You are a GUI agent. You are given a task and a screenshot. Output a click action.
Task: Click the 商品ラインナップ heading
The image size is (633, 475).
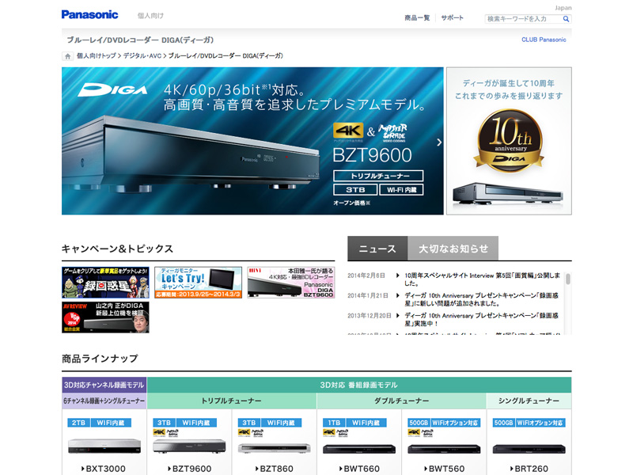100,359
